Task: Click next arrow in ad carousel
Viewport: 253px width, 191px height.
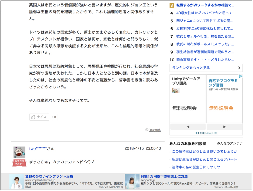Action: 224,127
